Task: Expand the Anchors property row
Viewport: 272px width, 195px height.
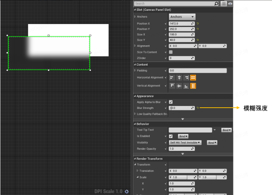Action: [x=135, y=17]
